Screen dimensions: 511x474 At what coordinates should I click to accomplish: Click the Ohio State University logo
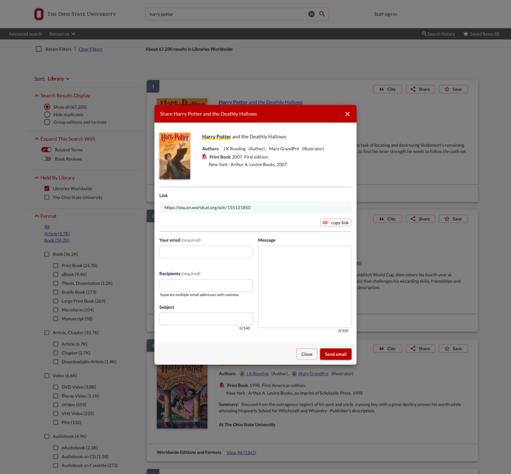tap(75, 14)
